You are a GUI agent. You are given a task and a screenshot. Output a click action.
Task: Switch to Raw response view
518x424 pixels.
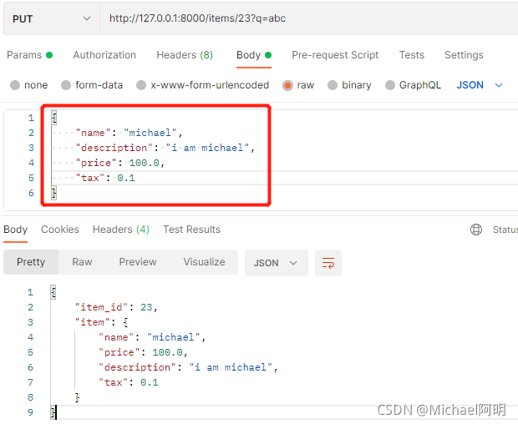tap(82, 262)
